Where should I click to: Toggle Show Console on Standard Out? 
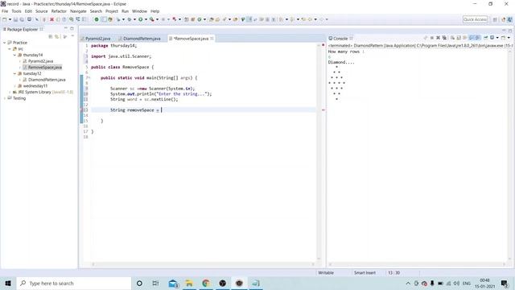pyautogui.click(x=472, y=38)
